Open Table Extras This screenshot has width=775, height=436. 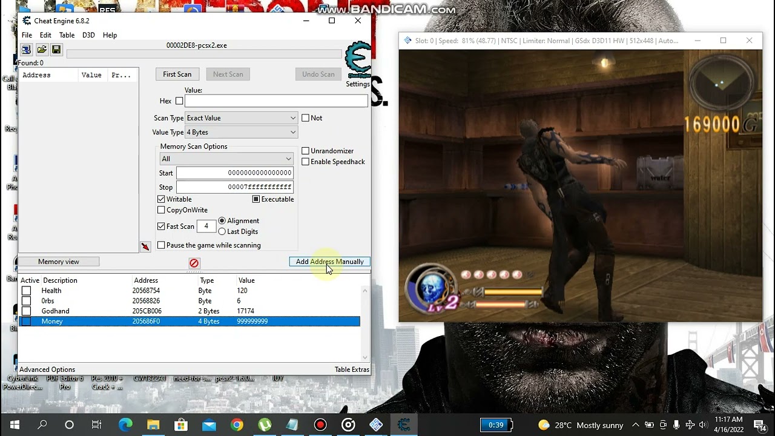pyautogui.click(x=352, y=369)
